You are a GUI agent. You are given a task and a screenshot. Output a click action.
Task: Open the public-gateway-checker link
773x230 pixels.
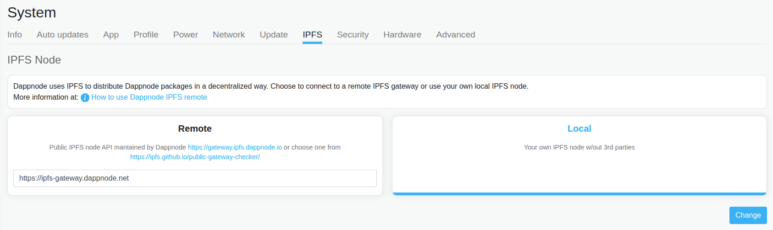click(195, 157)
